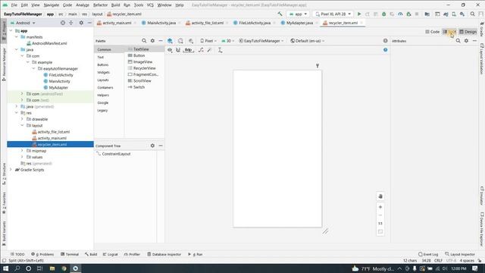Image resolution: width=485 pixels, height=273 pixels.
Task: Open the Refactor menu
Action: point(100,5)
